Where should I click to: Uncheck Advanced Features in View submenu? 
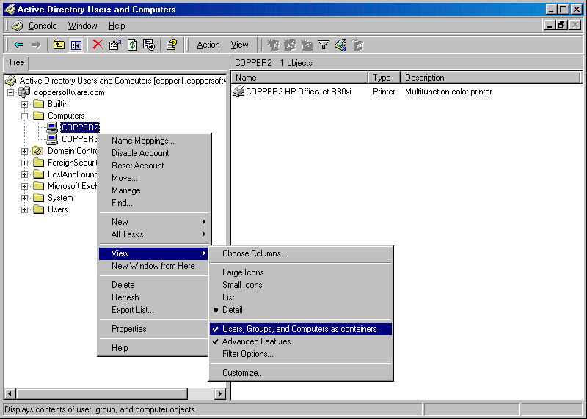256,341
